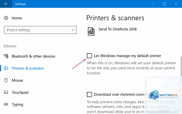Viewport: 182px width, 114px height.
Task: Open the Mouse settings page
Action: pos(17,80)
